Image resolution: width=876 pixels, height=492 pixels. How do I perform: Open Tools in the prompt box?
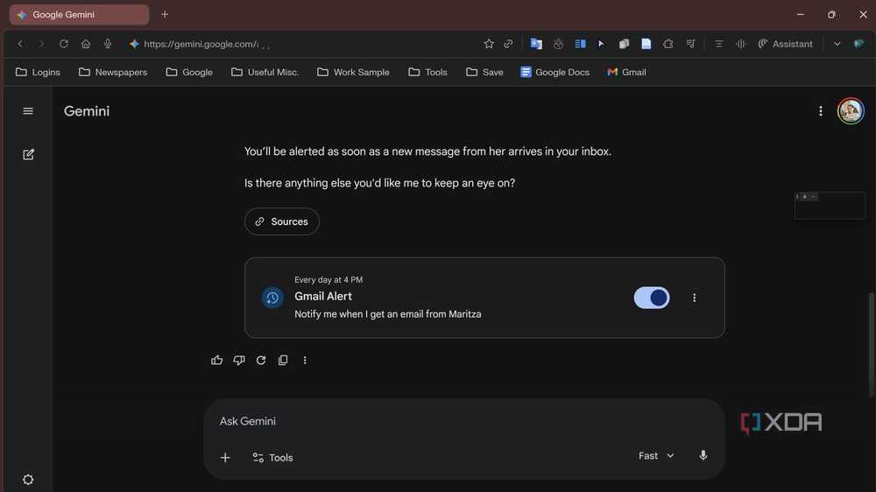click(272, 458)
